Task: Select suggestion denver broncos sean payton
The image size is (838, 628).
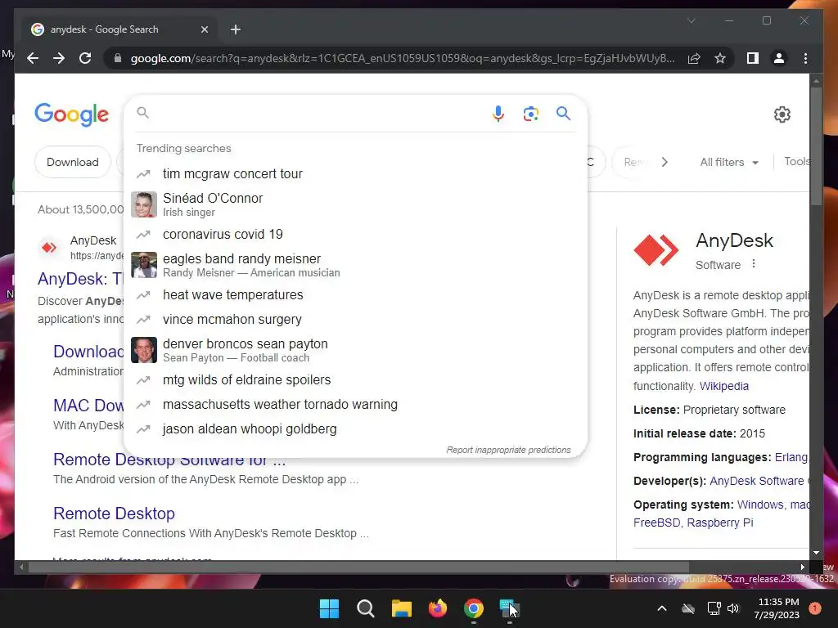Action: point(355,350)
